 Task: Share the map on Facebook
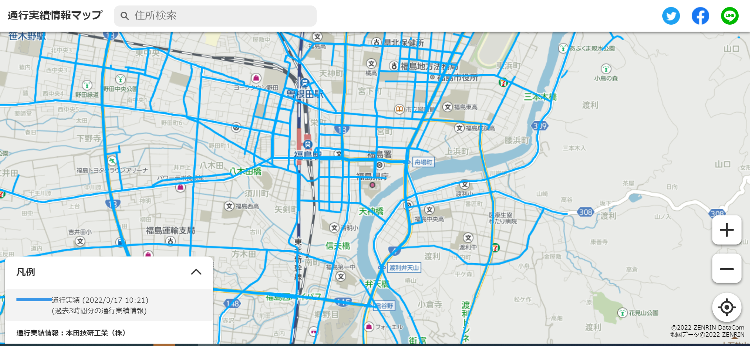point(700,16)
